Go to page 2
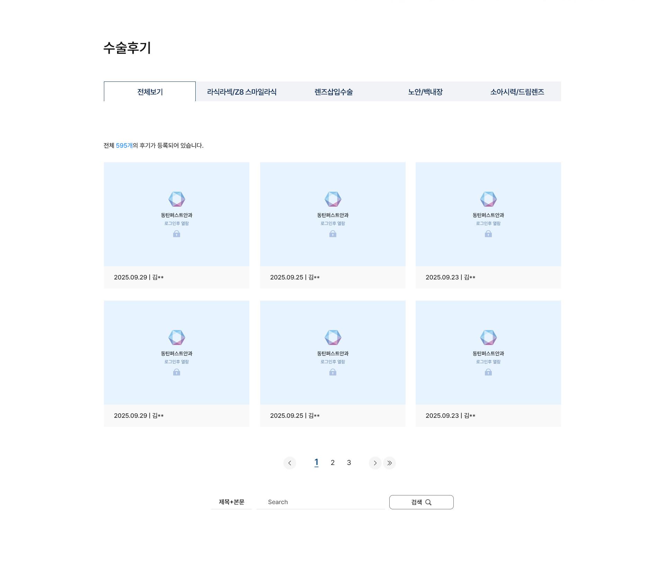665x579 pixels. point(332,463)
